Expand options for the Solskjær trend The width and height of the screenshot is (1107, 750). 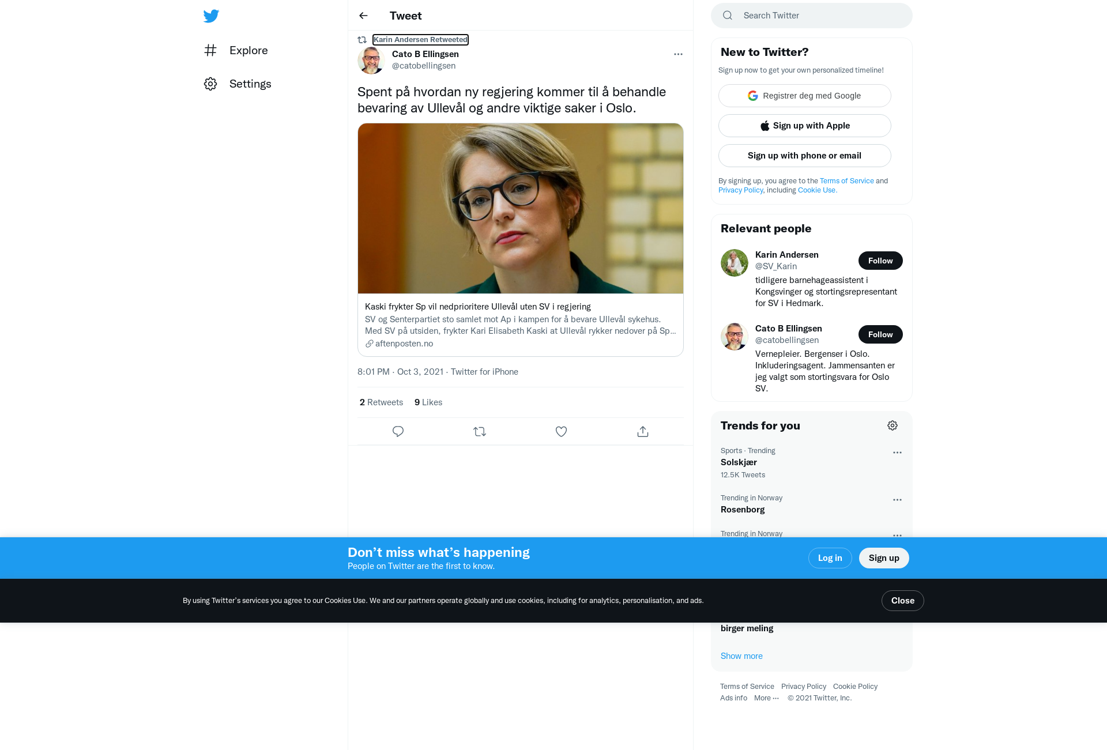pos(897,453)
